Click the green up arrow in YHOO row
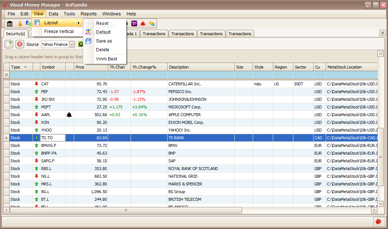The width and height of the screenshot is (388, 229). pos(36,130)
